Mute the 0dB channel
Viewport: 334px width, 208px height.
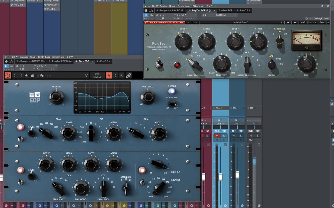point(251,135)
